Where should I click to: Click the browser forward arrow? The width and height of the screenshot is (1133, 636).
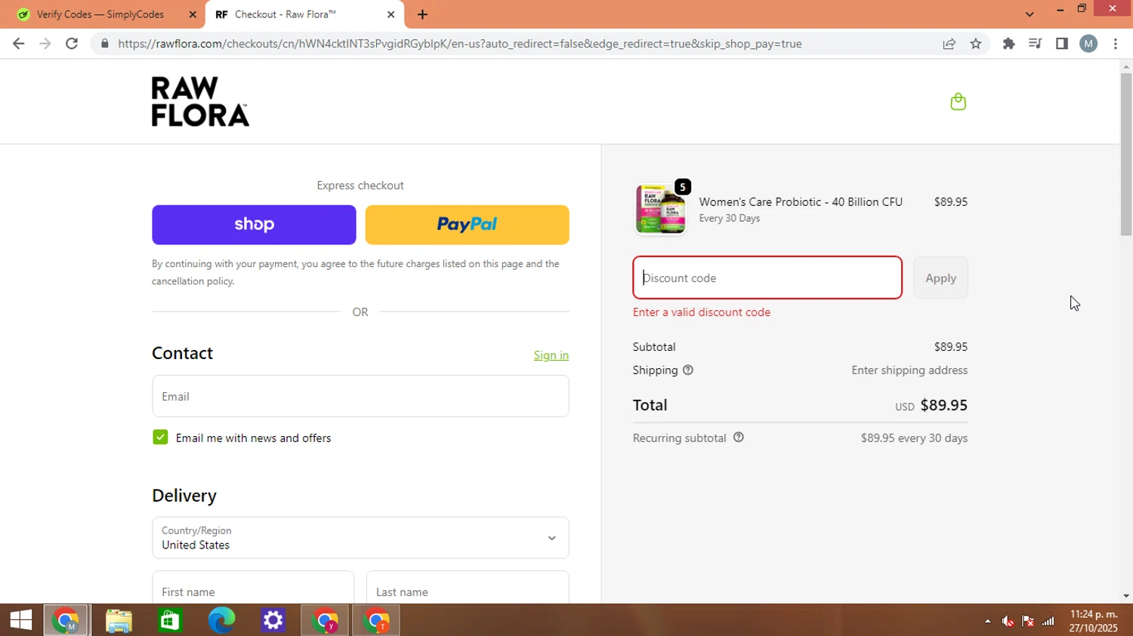point(45,44)
